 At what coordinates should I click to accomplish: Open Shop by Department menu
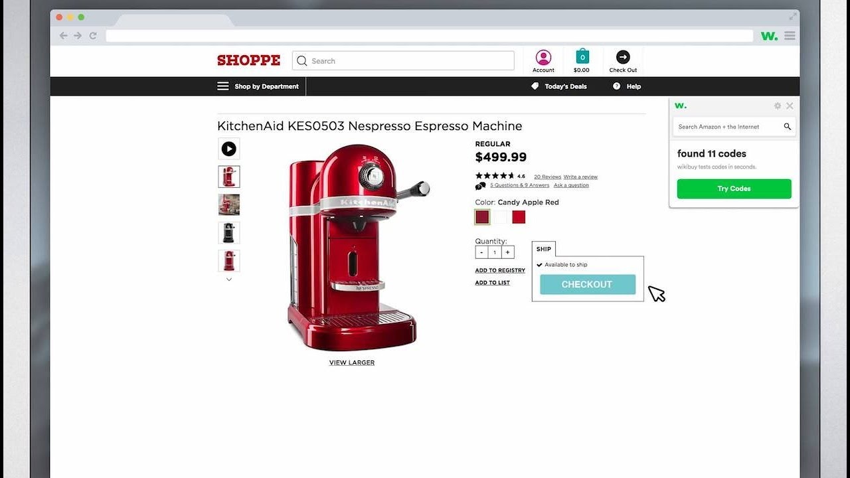point(258,86)
